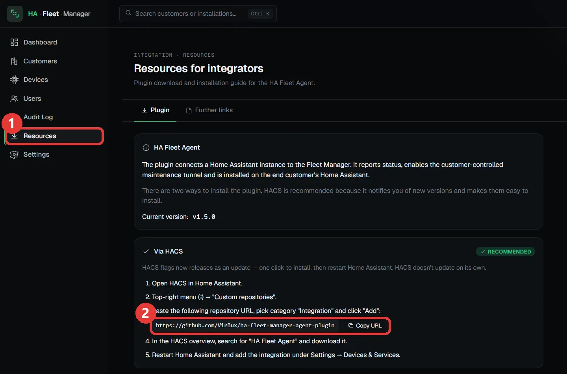This screenshot has height=374, width=567.
Task: Click the download icon on Plugin tab
Action: (x=145, y=110)
